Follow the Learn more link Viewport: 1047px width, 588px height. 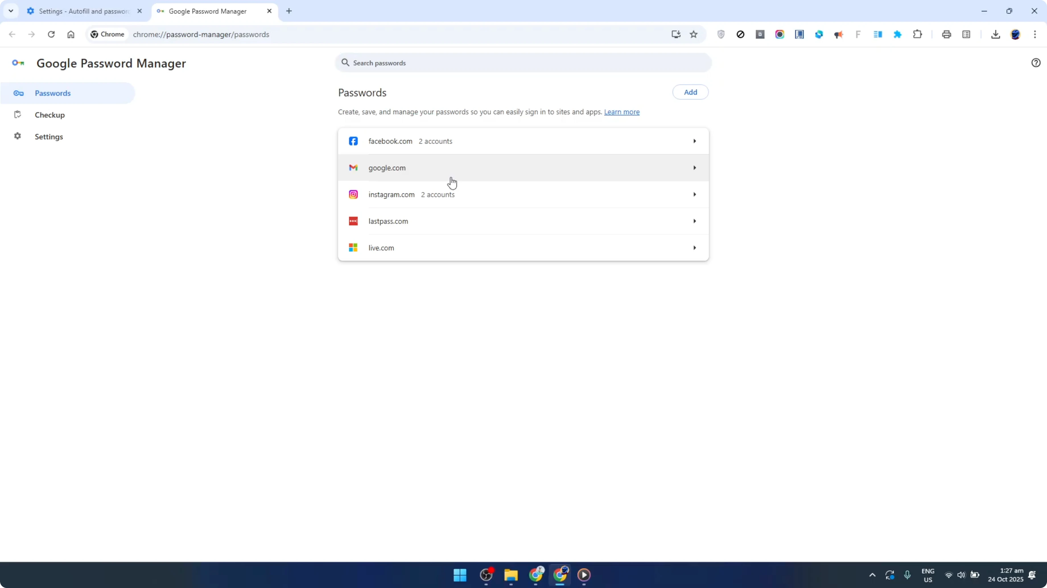click(621, 112)
